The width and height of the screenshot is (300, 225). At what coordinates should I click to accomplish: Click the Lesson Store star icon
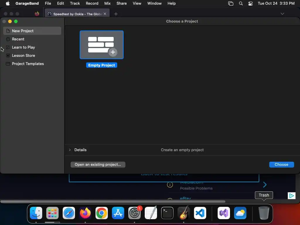(x=8, y=55)
